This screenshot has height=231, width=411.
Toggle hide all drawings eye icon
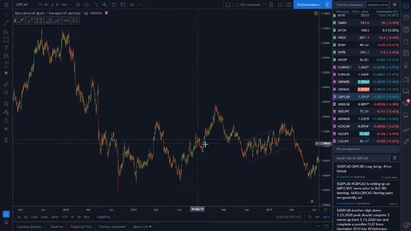[x=6, y=129]
